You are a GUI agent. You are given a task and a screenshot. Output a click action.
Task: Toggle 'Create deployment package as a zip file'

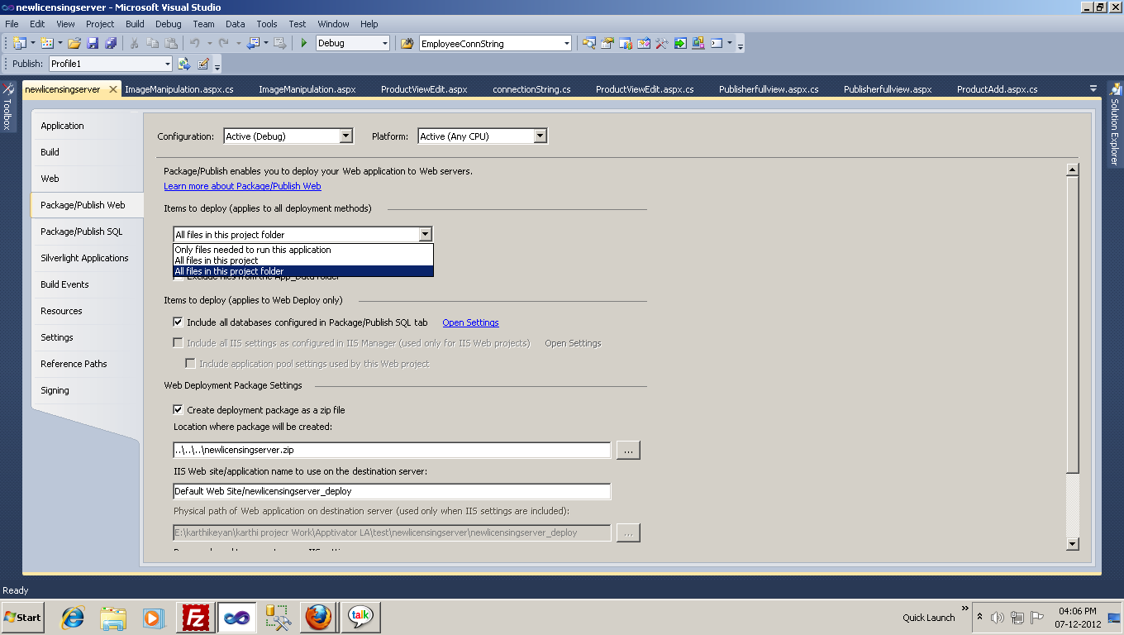[x=178, y=409]
